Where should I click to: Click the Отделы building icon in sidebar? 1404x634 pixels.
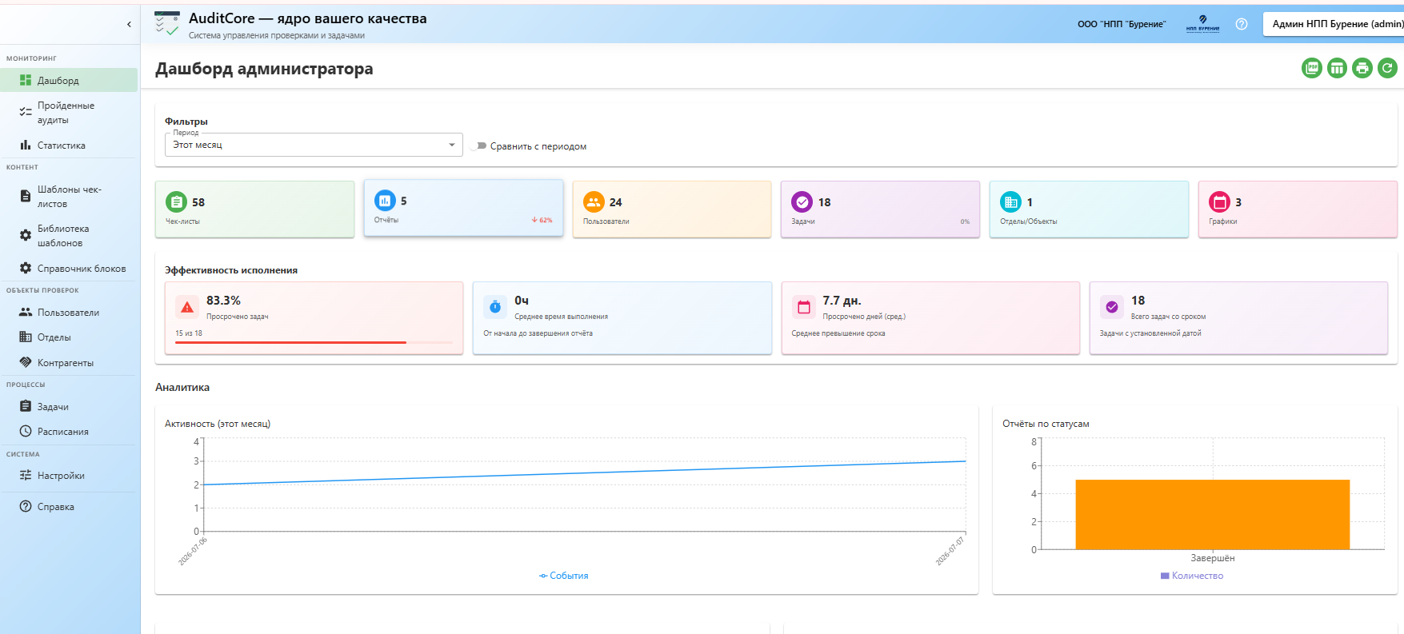pyautogui.click(x=26, y=337)
